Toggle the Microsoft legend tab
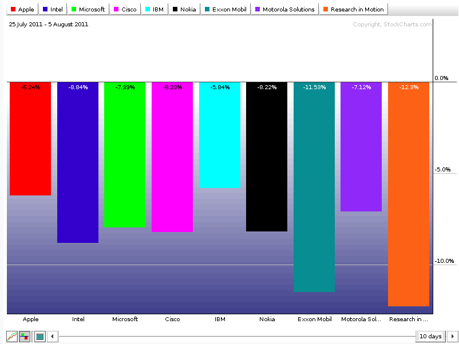Image resolution: width=459 pixels, height=344 pixels. coord(88,9)
